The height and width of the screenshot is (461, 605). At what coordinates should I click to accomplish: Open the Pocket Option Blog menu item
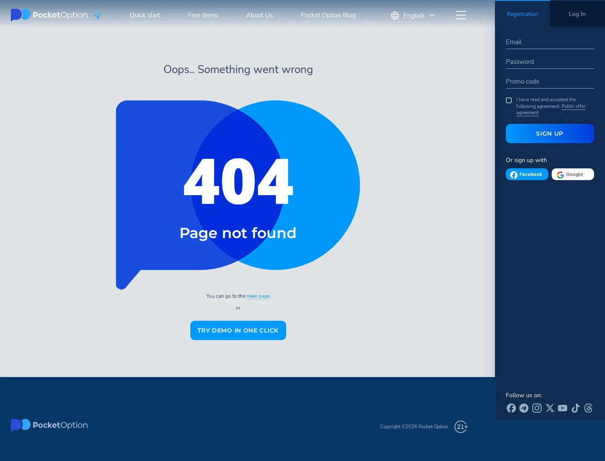(328, 15)
